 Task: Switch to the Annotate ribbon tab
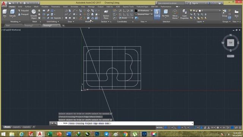(74, 7)
